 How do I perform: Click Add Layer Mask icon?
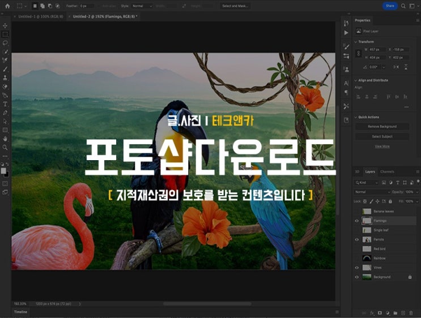tap(380, 313)
